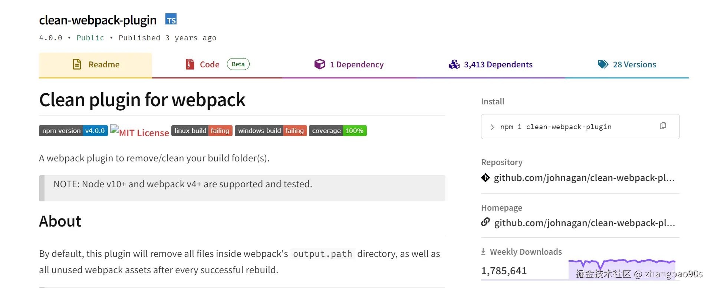Click the Code zip file icon
Viewport: 711px width, 288px height.
point(190,64)
